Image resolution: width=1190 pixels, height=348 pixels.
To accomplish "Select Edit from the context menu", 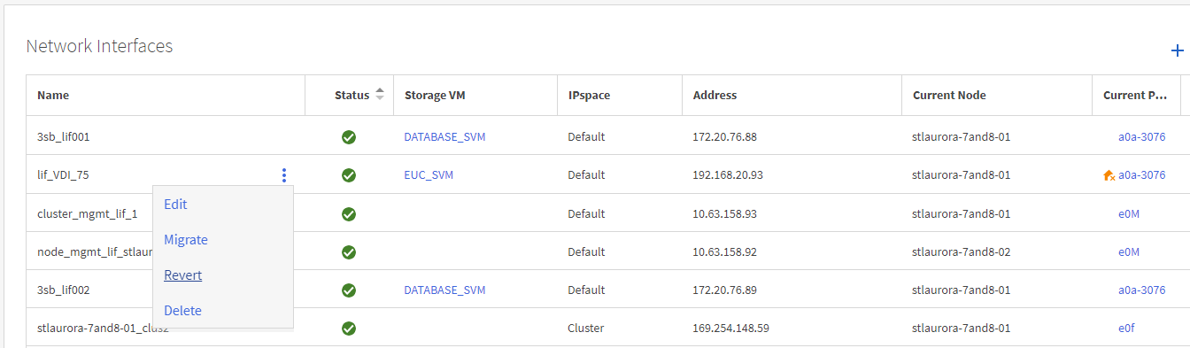I will (175, 205).
